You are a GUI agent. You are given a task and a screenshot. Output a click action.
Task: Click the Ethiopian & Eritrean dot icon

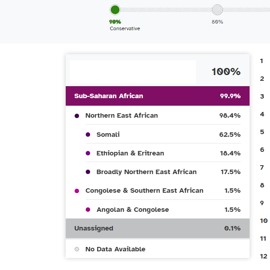[88, 153]
